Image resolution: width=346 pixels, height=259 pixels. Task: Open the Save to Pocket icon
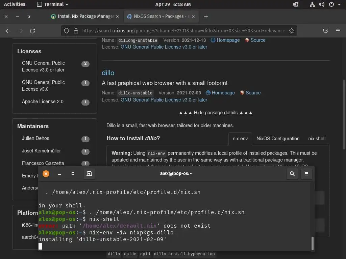click(326, 31)
